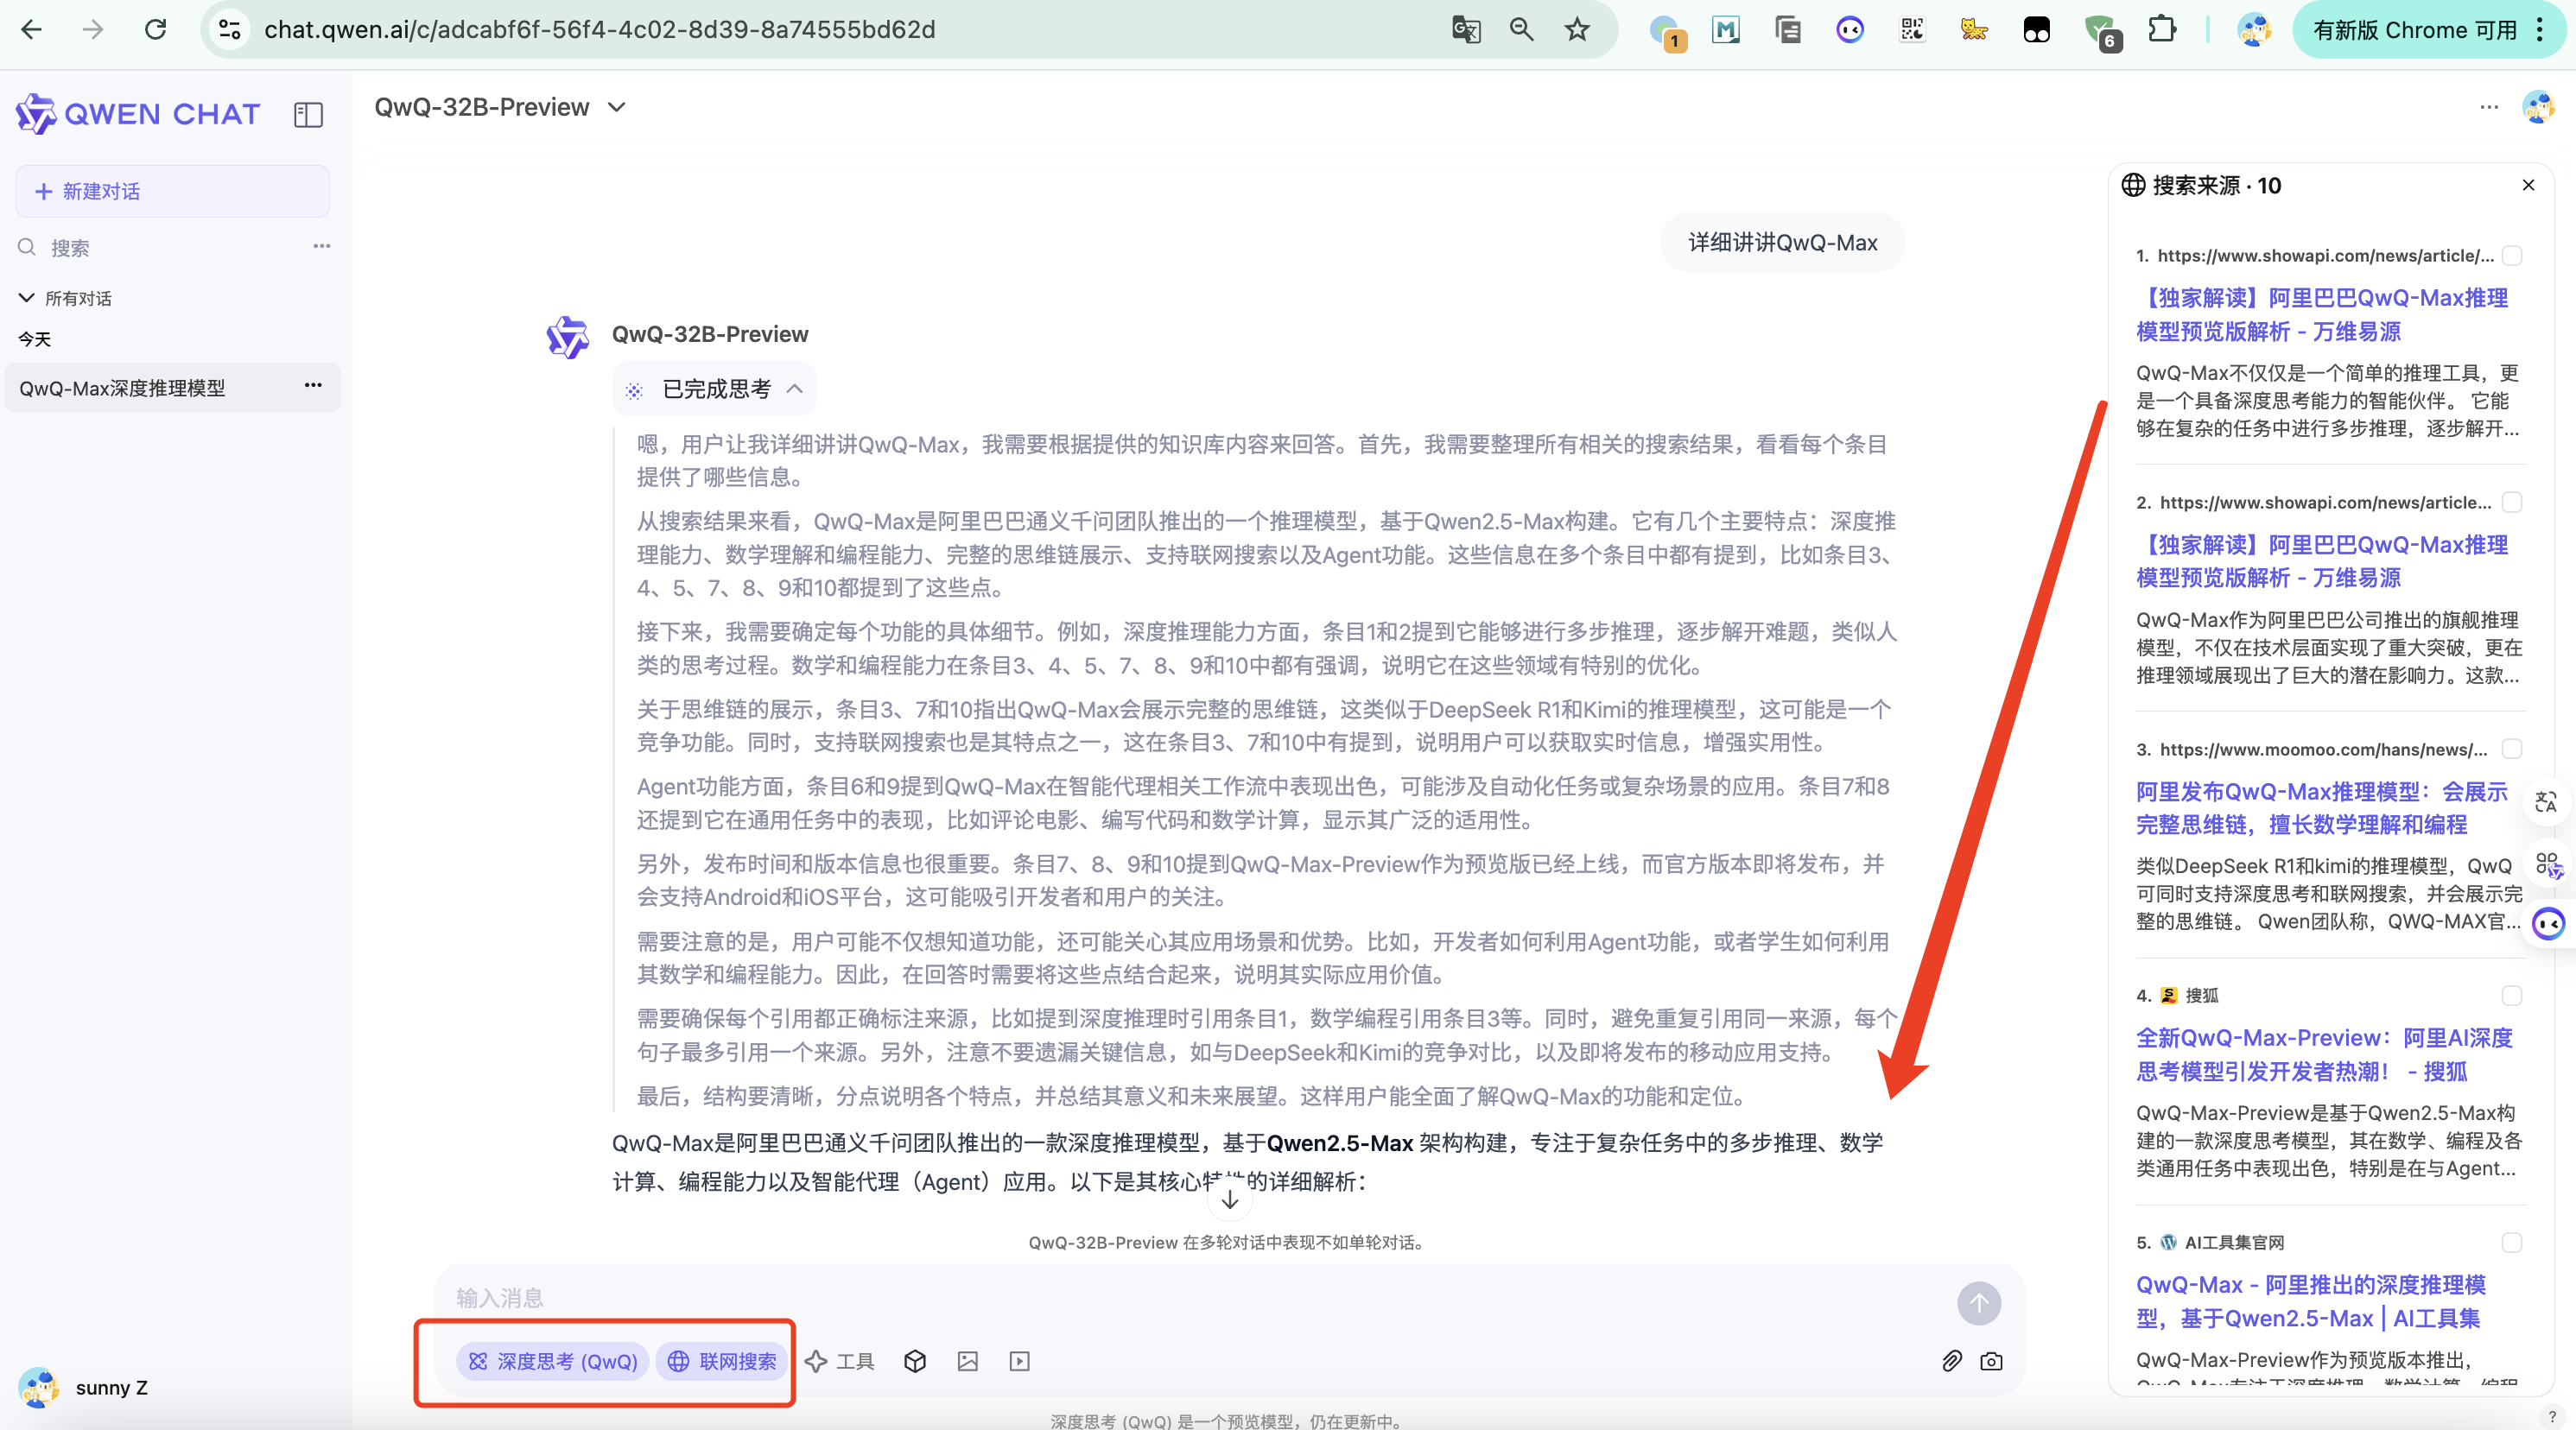Open 阿里发布QwQ-Max推理模型 link
The height and width of the screenshot is (1430, 2576).
pyautogui.click(x=2322, y=807)
